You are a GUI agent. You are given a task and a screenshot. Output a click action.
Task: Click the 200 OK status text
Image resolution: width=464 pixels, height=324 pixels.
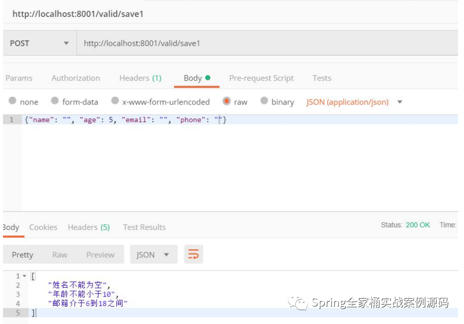point(418,225)
